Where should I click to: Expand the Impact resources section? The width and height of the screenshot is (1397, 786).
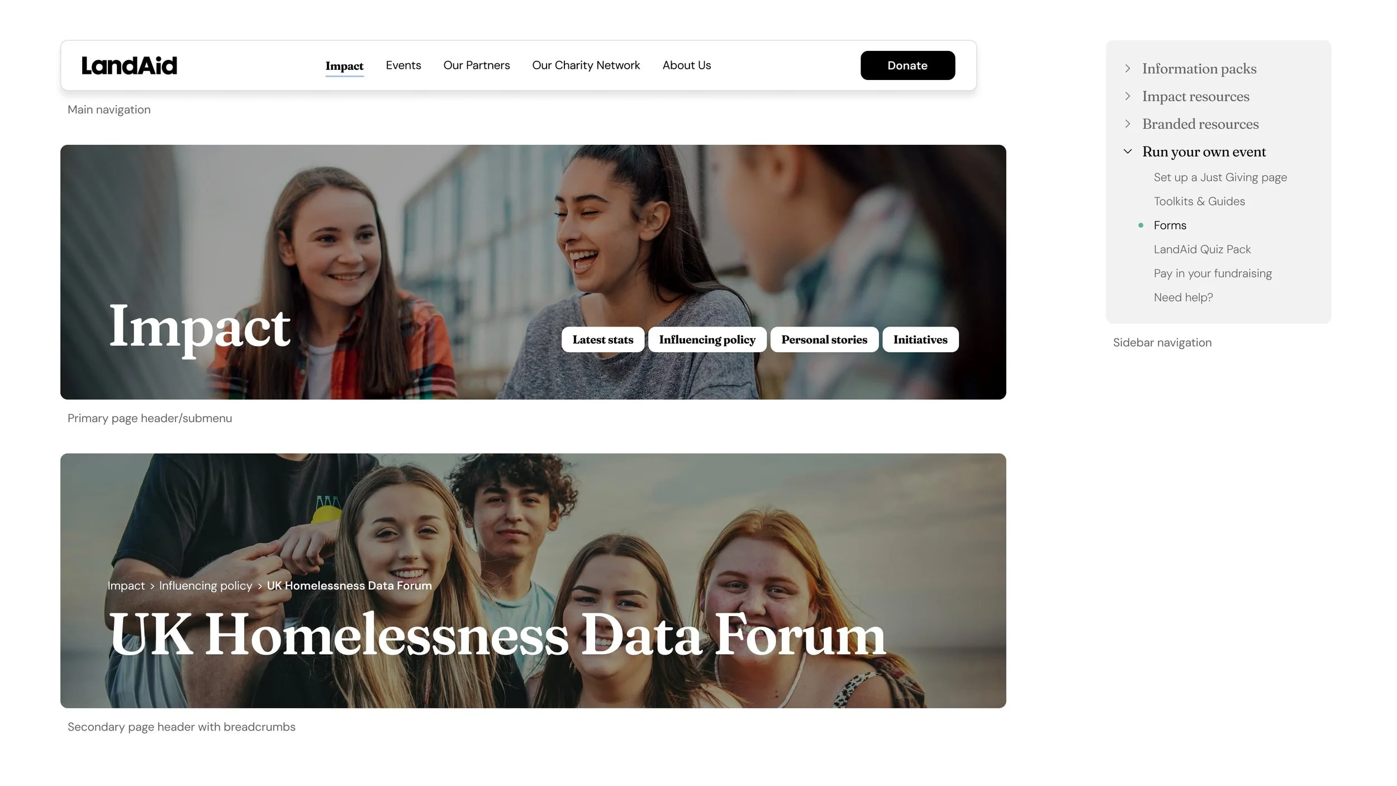click(1195, 96)
